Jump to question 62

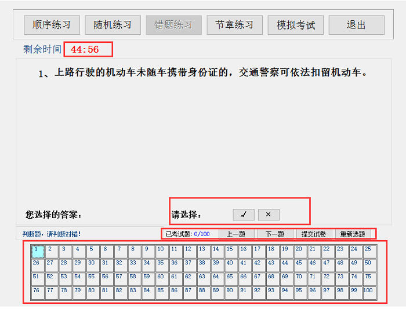coord(190,279)
